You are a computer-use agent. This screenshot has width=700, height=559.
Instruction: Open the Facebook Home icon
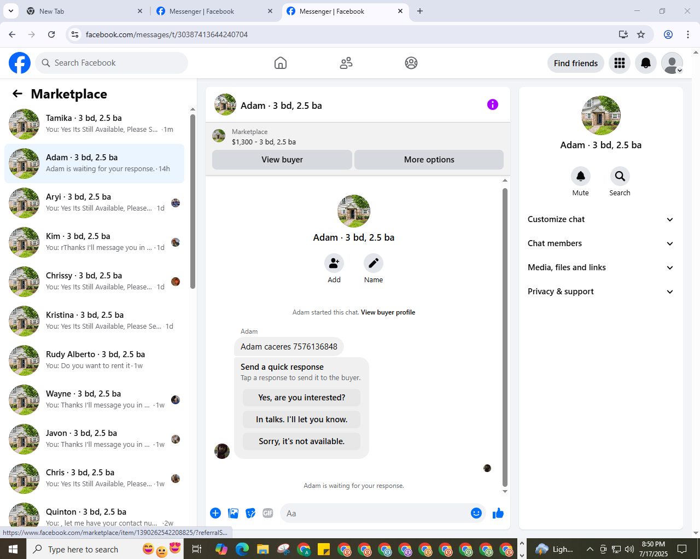pyautogui.click(x=281, y=63)
